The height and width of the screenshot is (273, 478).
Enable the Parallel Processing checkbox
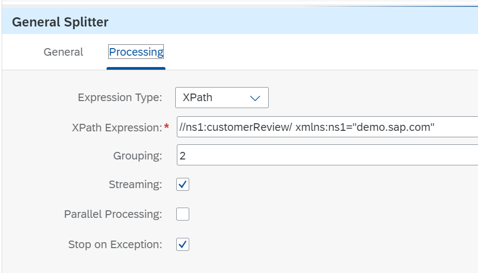pos(183,214)
